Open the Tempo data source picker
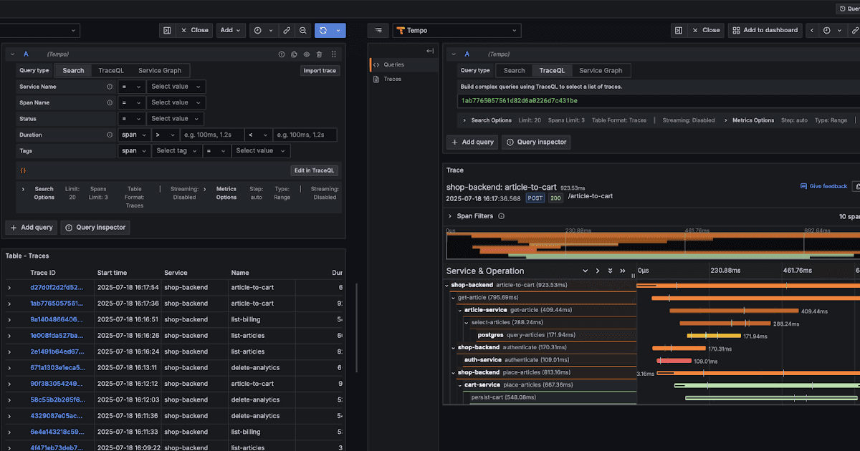860x451 pixels. 459,30
